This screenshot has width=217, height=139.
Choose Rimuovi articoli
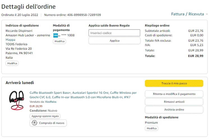174,102
